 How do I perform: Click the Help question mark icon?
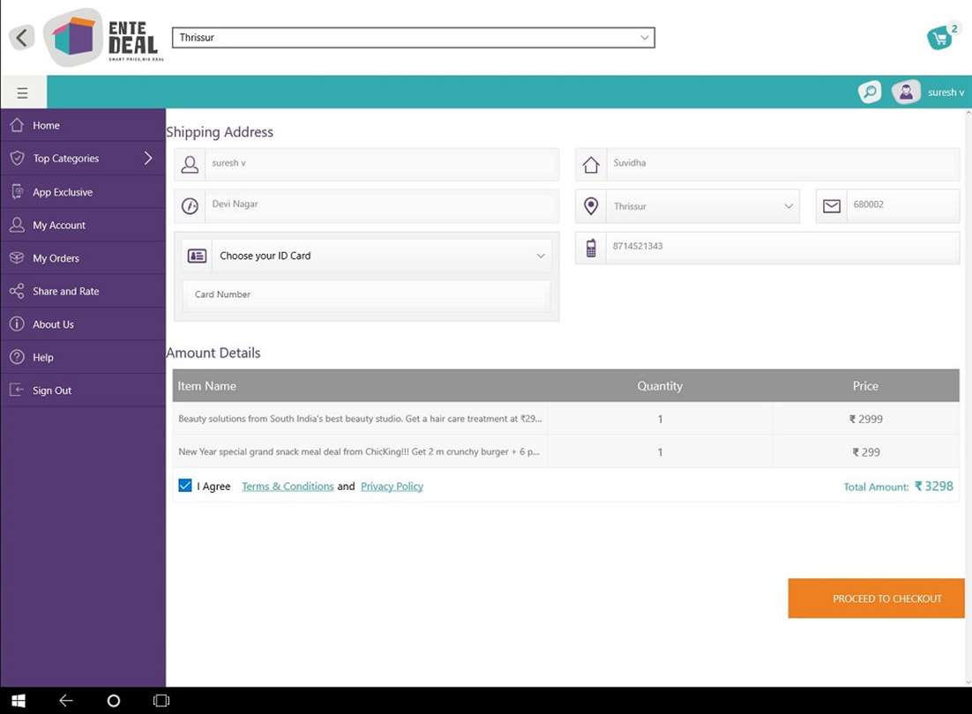coord(17,357)
